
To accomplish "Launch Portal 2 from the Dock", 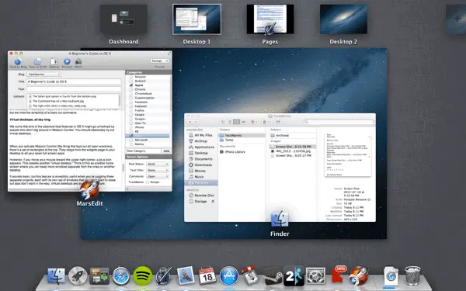I will pyautogui.click(x=294, y=275).
